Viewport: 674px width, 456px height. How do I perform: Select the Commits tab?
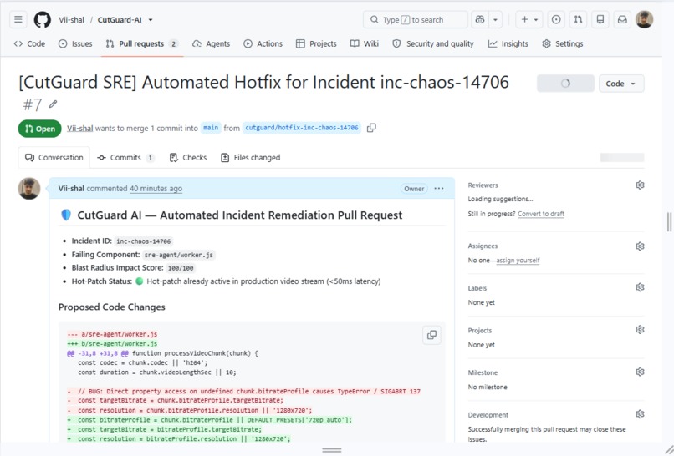click(125, 158)
